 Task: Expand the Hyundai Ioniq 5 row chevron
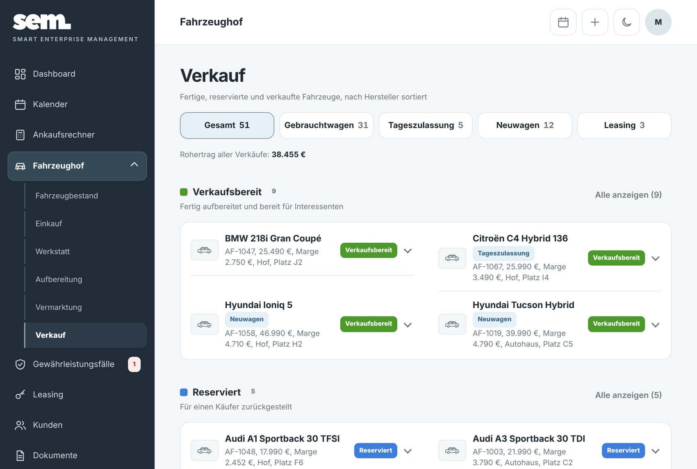click(x=408, y=325)
